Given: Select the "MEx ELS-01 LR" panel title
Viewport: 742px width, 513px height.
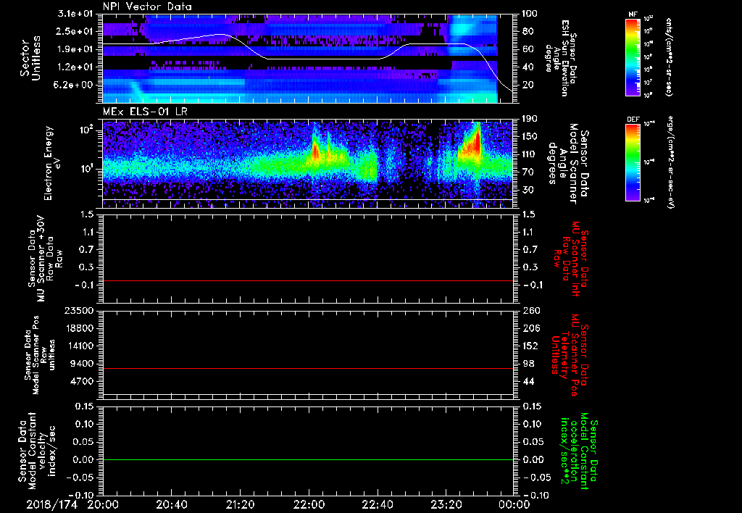Looking at the screenshot, I should tap(144, 112).
